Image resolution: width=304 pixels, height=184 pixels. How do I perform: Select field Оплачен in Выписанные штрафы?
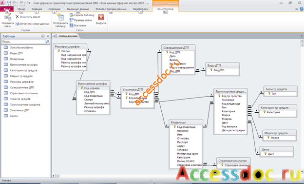pyautogui.click(x=90, y=111)
